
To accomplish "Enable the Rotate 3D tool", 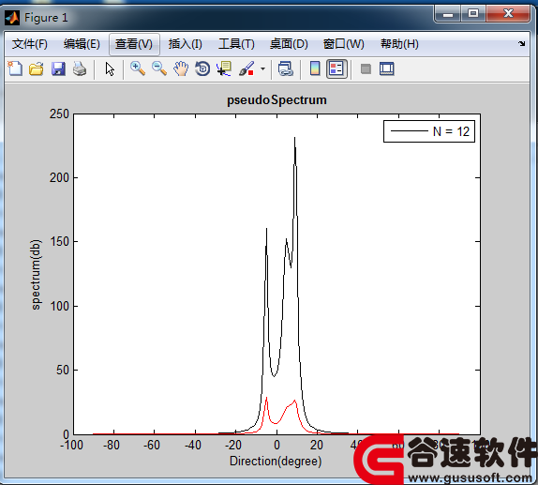I will 202,68.
